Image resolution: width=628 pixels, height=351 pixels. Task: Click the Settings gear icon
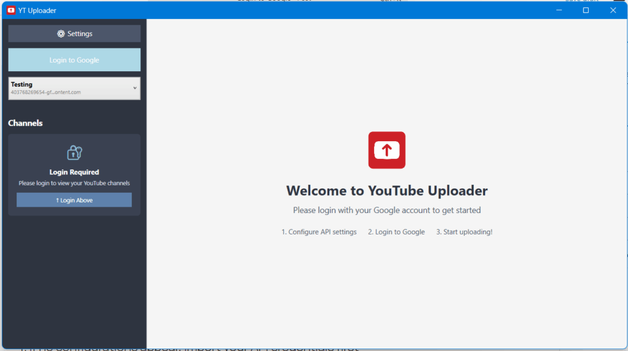61,34
